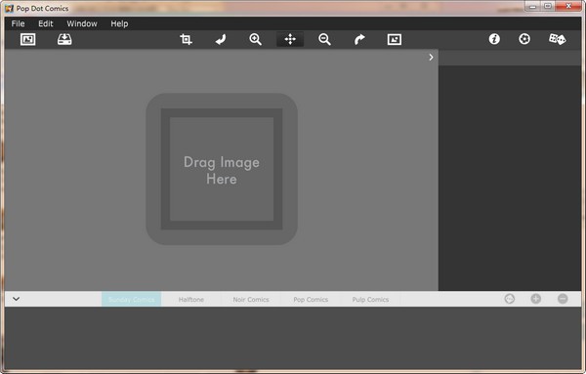The height and width of the screenshot is (374, 586).
Task: Click the zoom in magnifier
Action: pyautogui.click(x=255, y=39)
